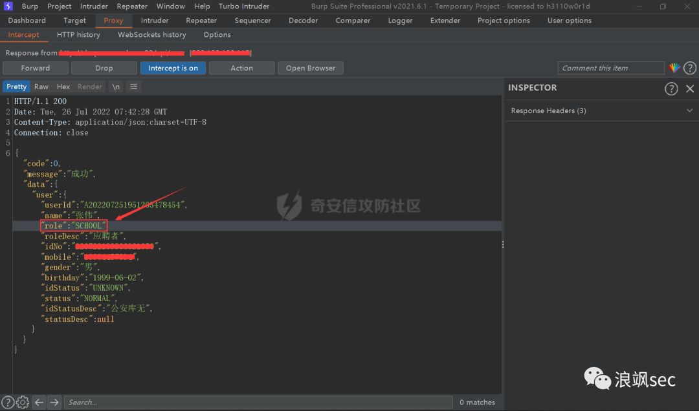The height and width of the screenshot is (411, 699).
Task: Open the Project menu
Action: [x=60, y=6]
